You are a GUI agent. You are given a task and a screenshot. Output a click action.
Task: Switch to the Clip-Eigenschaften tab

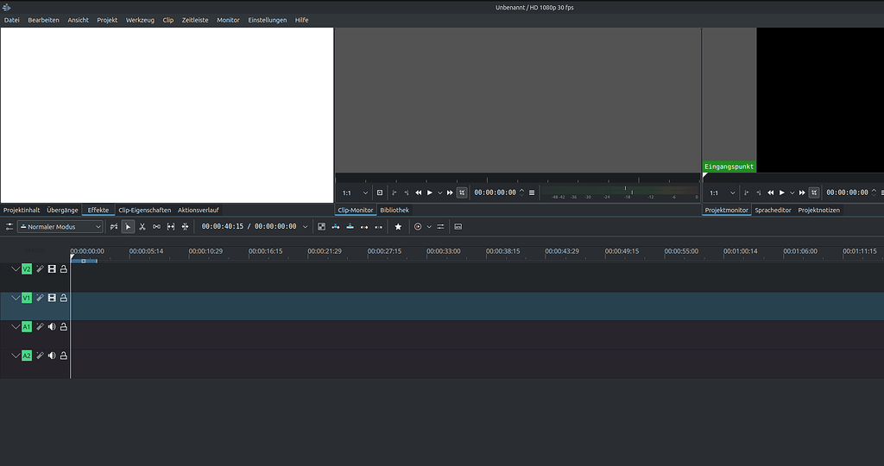[x=144, y=210]
